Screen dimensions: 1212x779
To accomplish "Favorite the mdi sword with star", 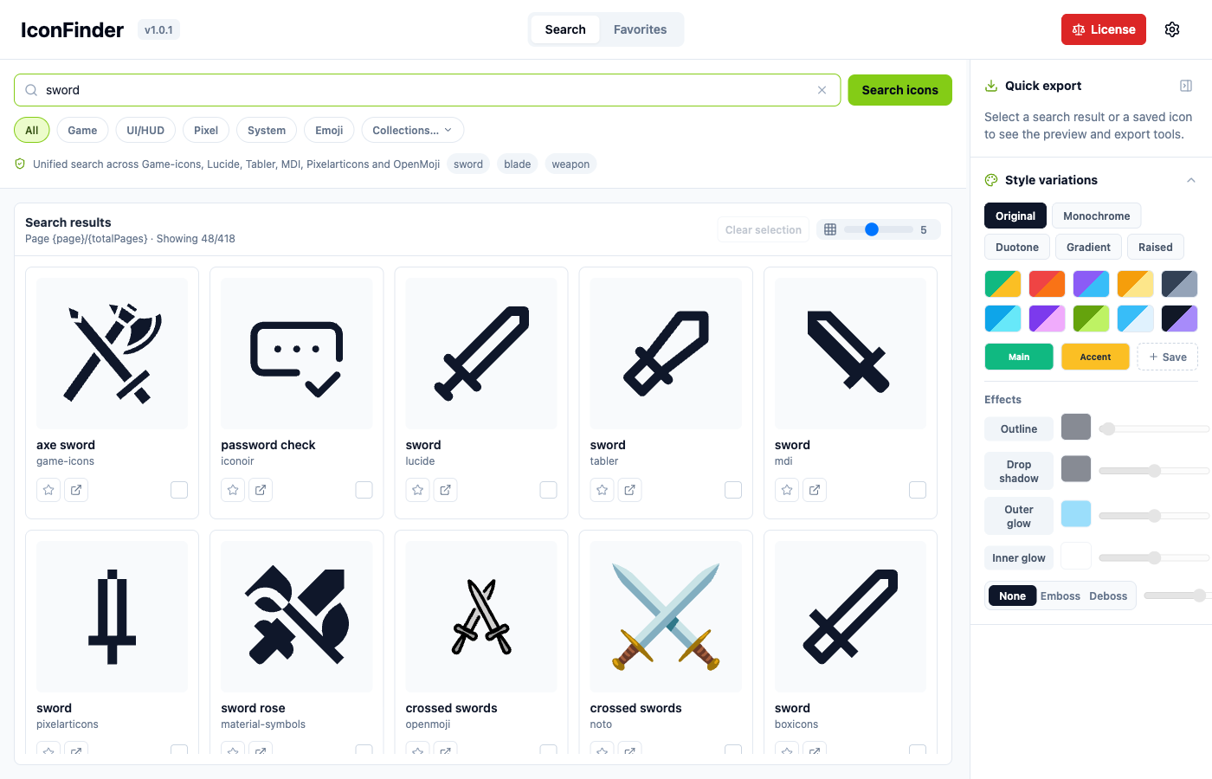I will pos(787,490).
